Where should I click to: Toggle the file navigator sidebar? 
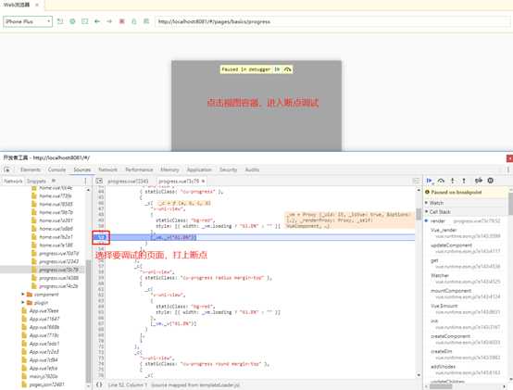click(99, 181)
